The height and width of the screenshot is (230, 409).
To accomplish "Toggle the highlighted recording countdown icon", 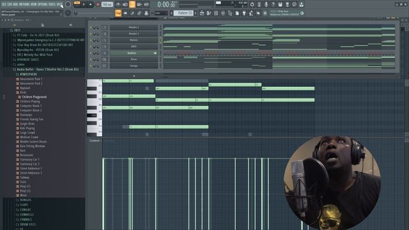I will (132, 4).
